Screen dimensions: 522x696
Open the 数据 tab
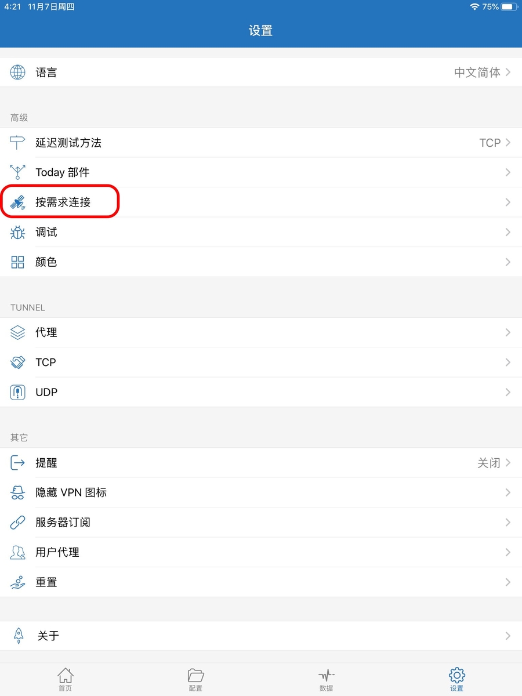point(327,680)
